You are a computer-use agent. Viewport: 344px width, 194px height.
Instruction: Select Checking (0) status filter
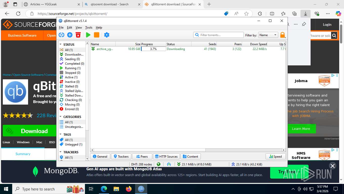tap(72, 100)
